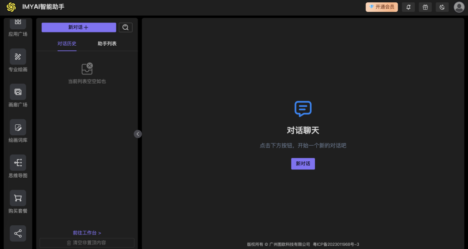
Task: Click the IMYAI logo icon
Action: pyautogui.click(x=11, y=7)
